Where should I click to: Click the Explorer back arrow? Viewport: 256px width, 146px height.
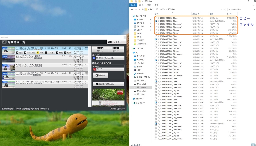point(132,9)
